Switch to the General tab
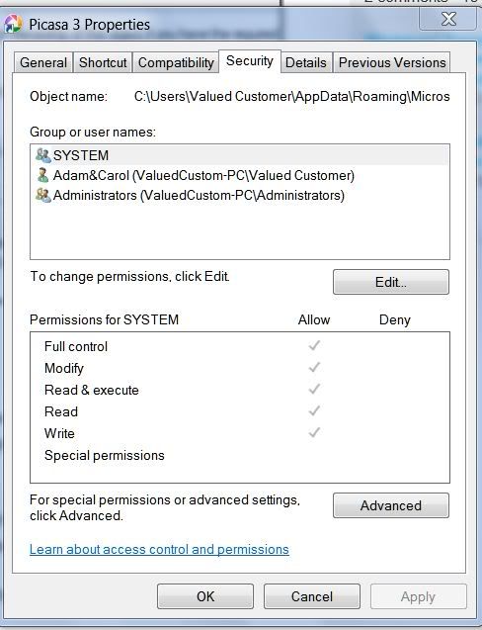This screenshot has width=482, height=630. pos(43,62)
